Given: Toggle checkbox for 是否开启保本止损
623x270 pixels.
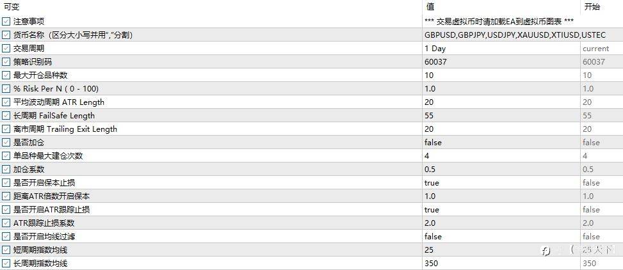Looking at the screenshot, I should coord(6,182).
